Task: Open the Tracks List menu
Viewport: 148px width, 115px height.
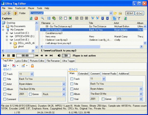Action: pos(20,8)
